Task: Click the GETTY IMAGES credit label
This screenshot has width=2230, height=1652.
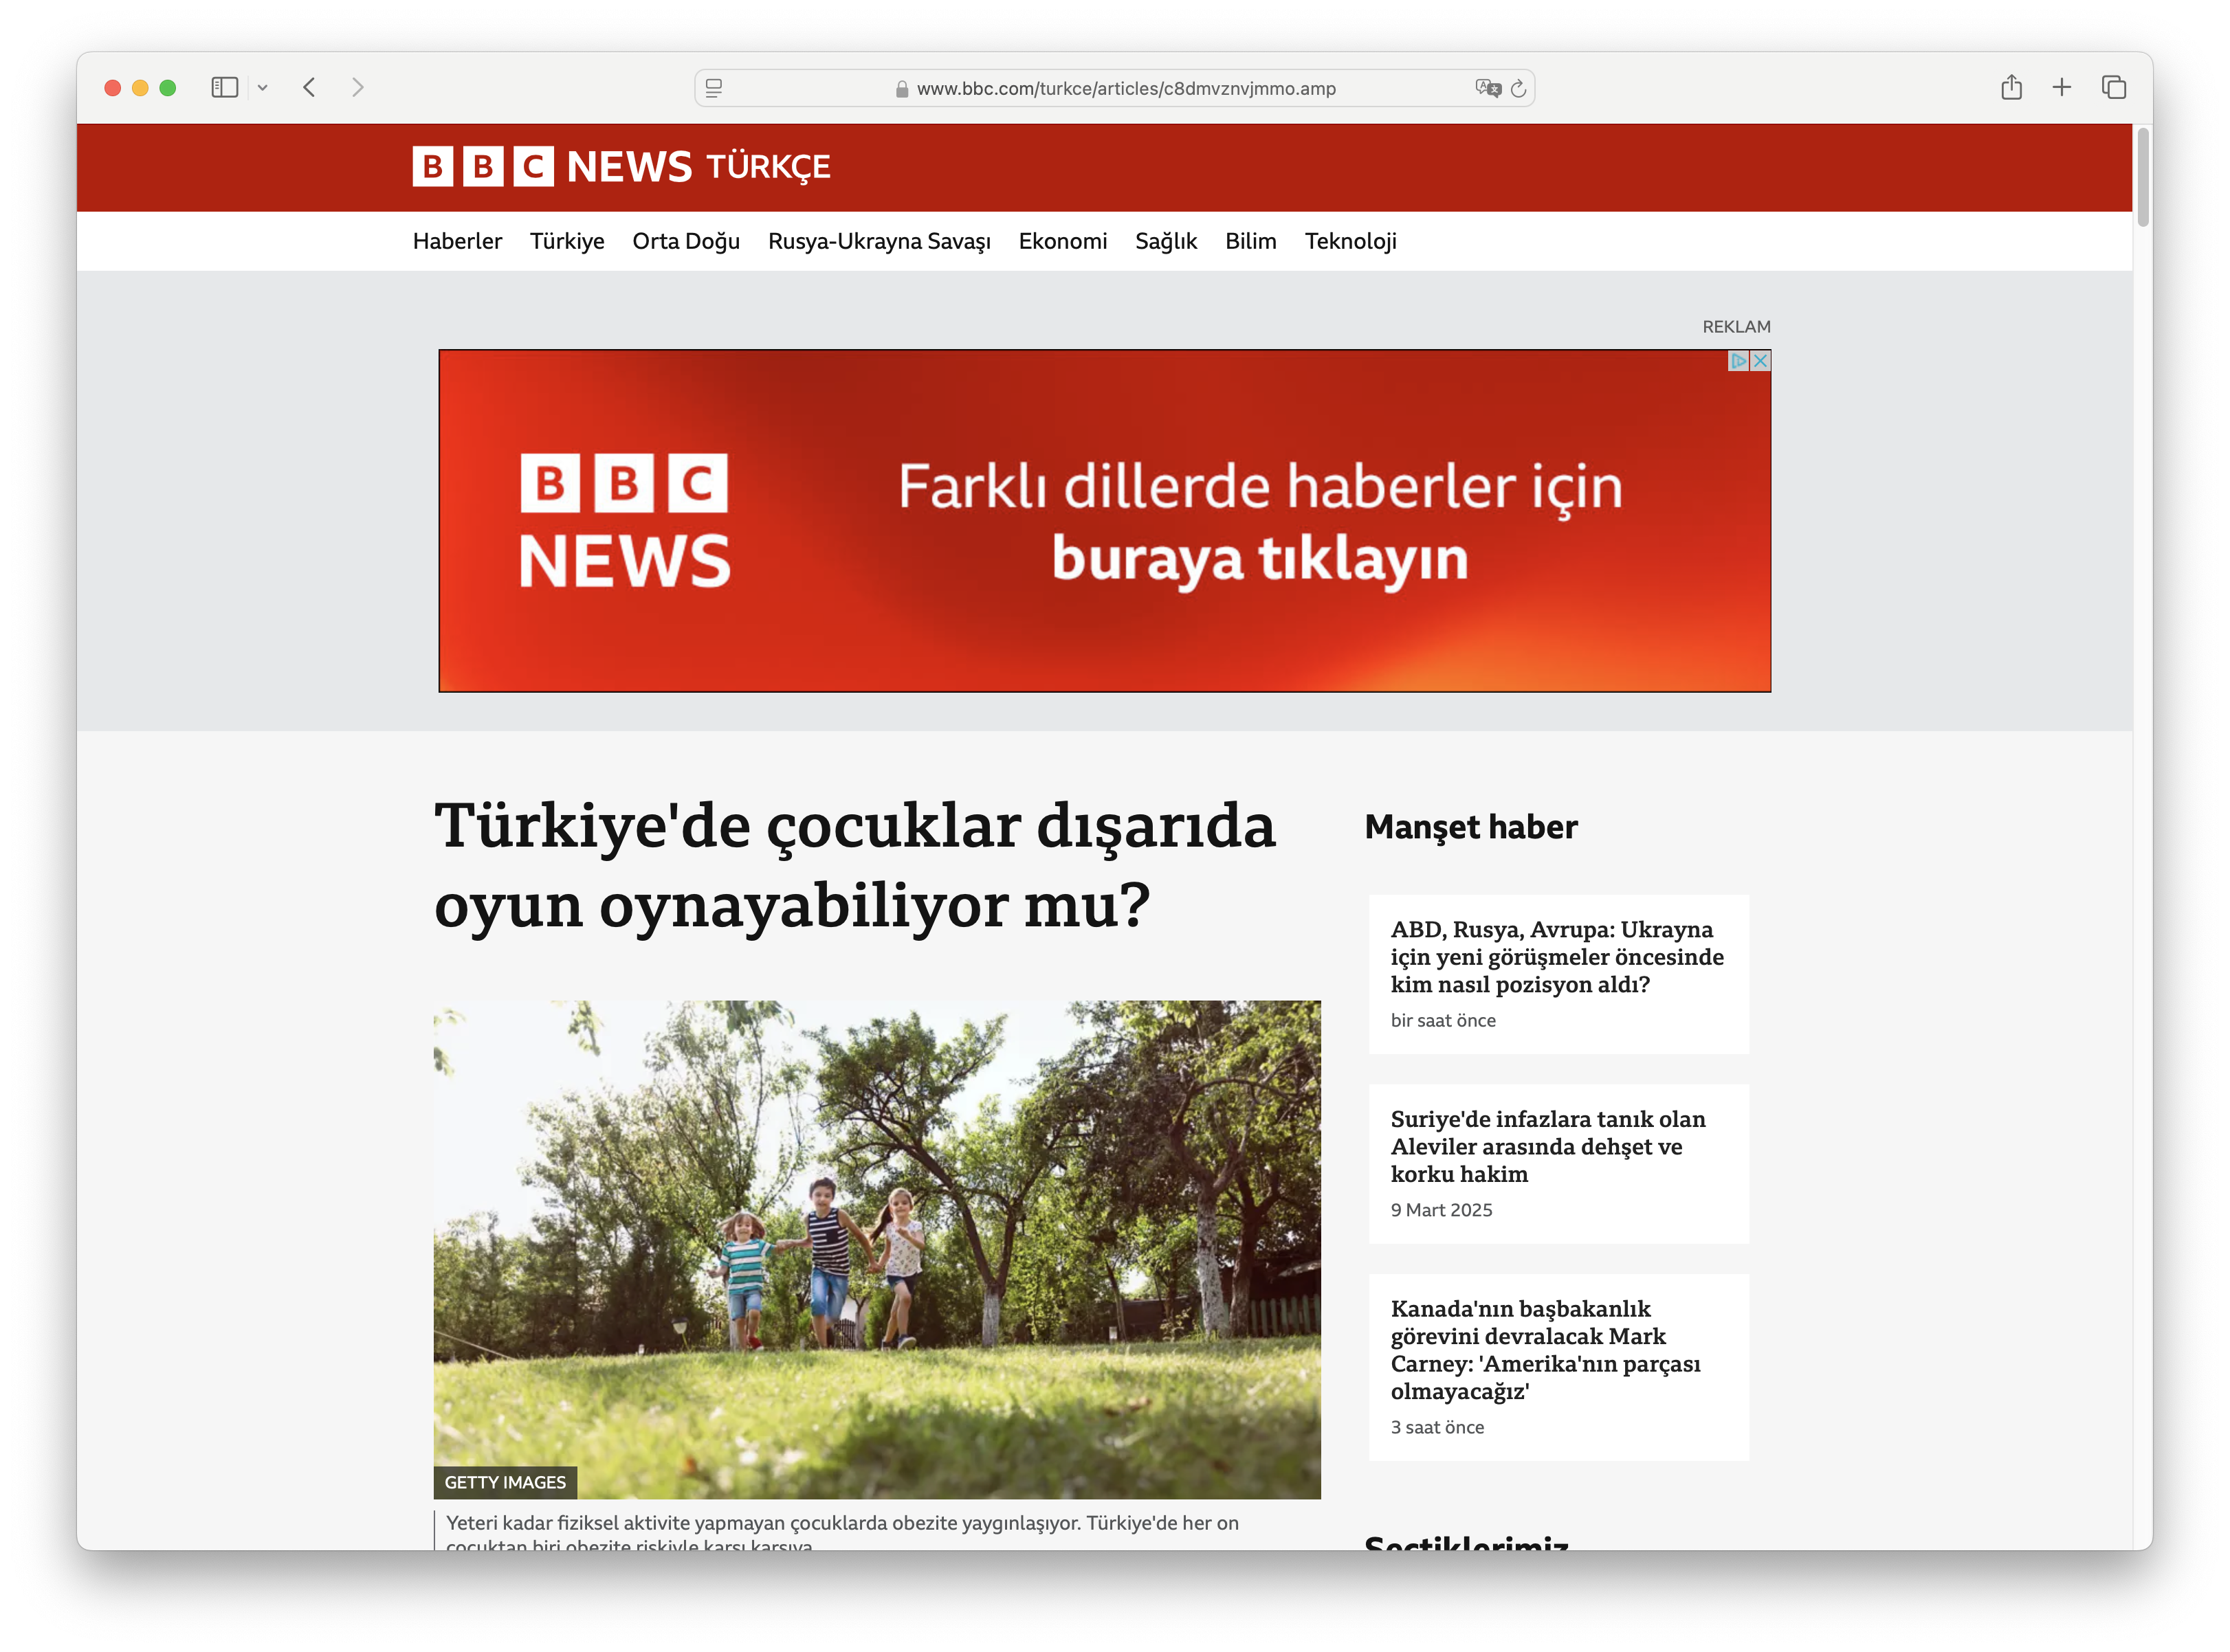Action: (505, 1482)
